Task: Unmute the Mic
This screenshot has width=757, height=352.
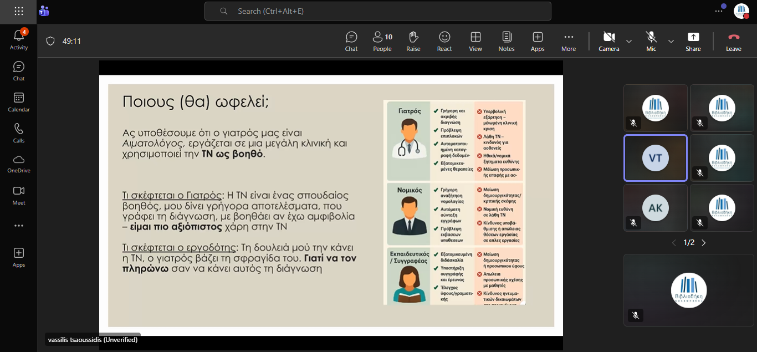Action: coord(651,41)
